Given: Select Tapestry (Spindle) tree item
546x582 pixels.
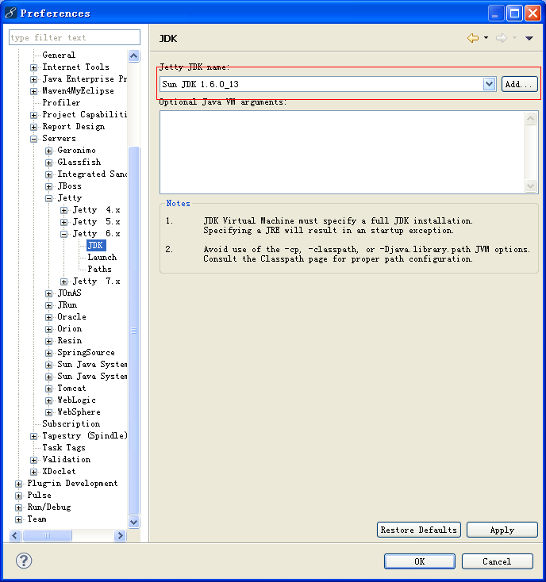Looking at the screenshot, I should click(85, 435).
